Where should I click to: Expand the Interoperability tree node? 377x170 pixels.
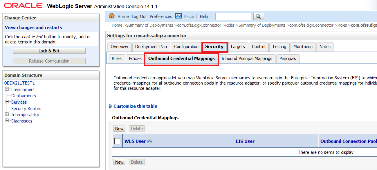7,114
